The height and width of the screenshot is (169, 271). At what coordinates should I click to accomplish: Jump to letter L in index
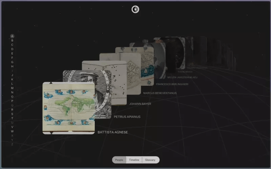[x=12, y=84]
